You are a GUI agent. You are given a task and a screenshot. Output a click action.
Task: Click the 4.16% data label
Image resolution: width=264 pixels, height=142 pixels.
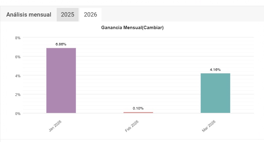215,70
